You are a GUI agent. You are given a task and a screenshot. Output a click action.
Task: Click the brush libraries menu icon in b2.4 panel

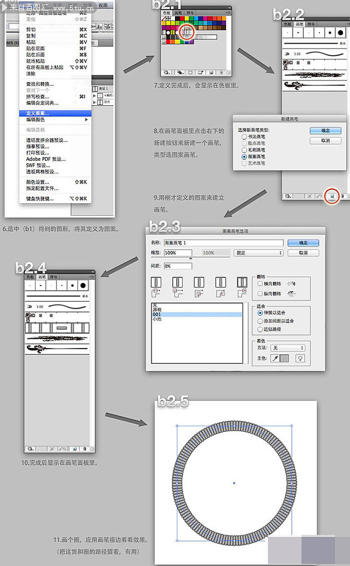click(31, 448)
